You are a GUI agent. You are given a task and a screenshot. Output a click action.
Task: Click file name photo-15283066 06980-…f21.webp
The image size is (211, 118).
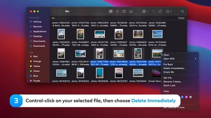click(x=157, y=24)
